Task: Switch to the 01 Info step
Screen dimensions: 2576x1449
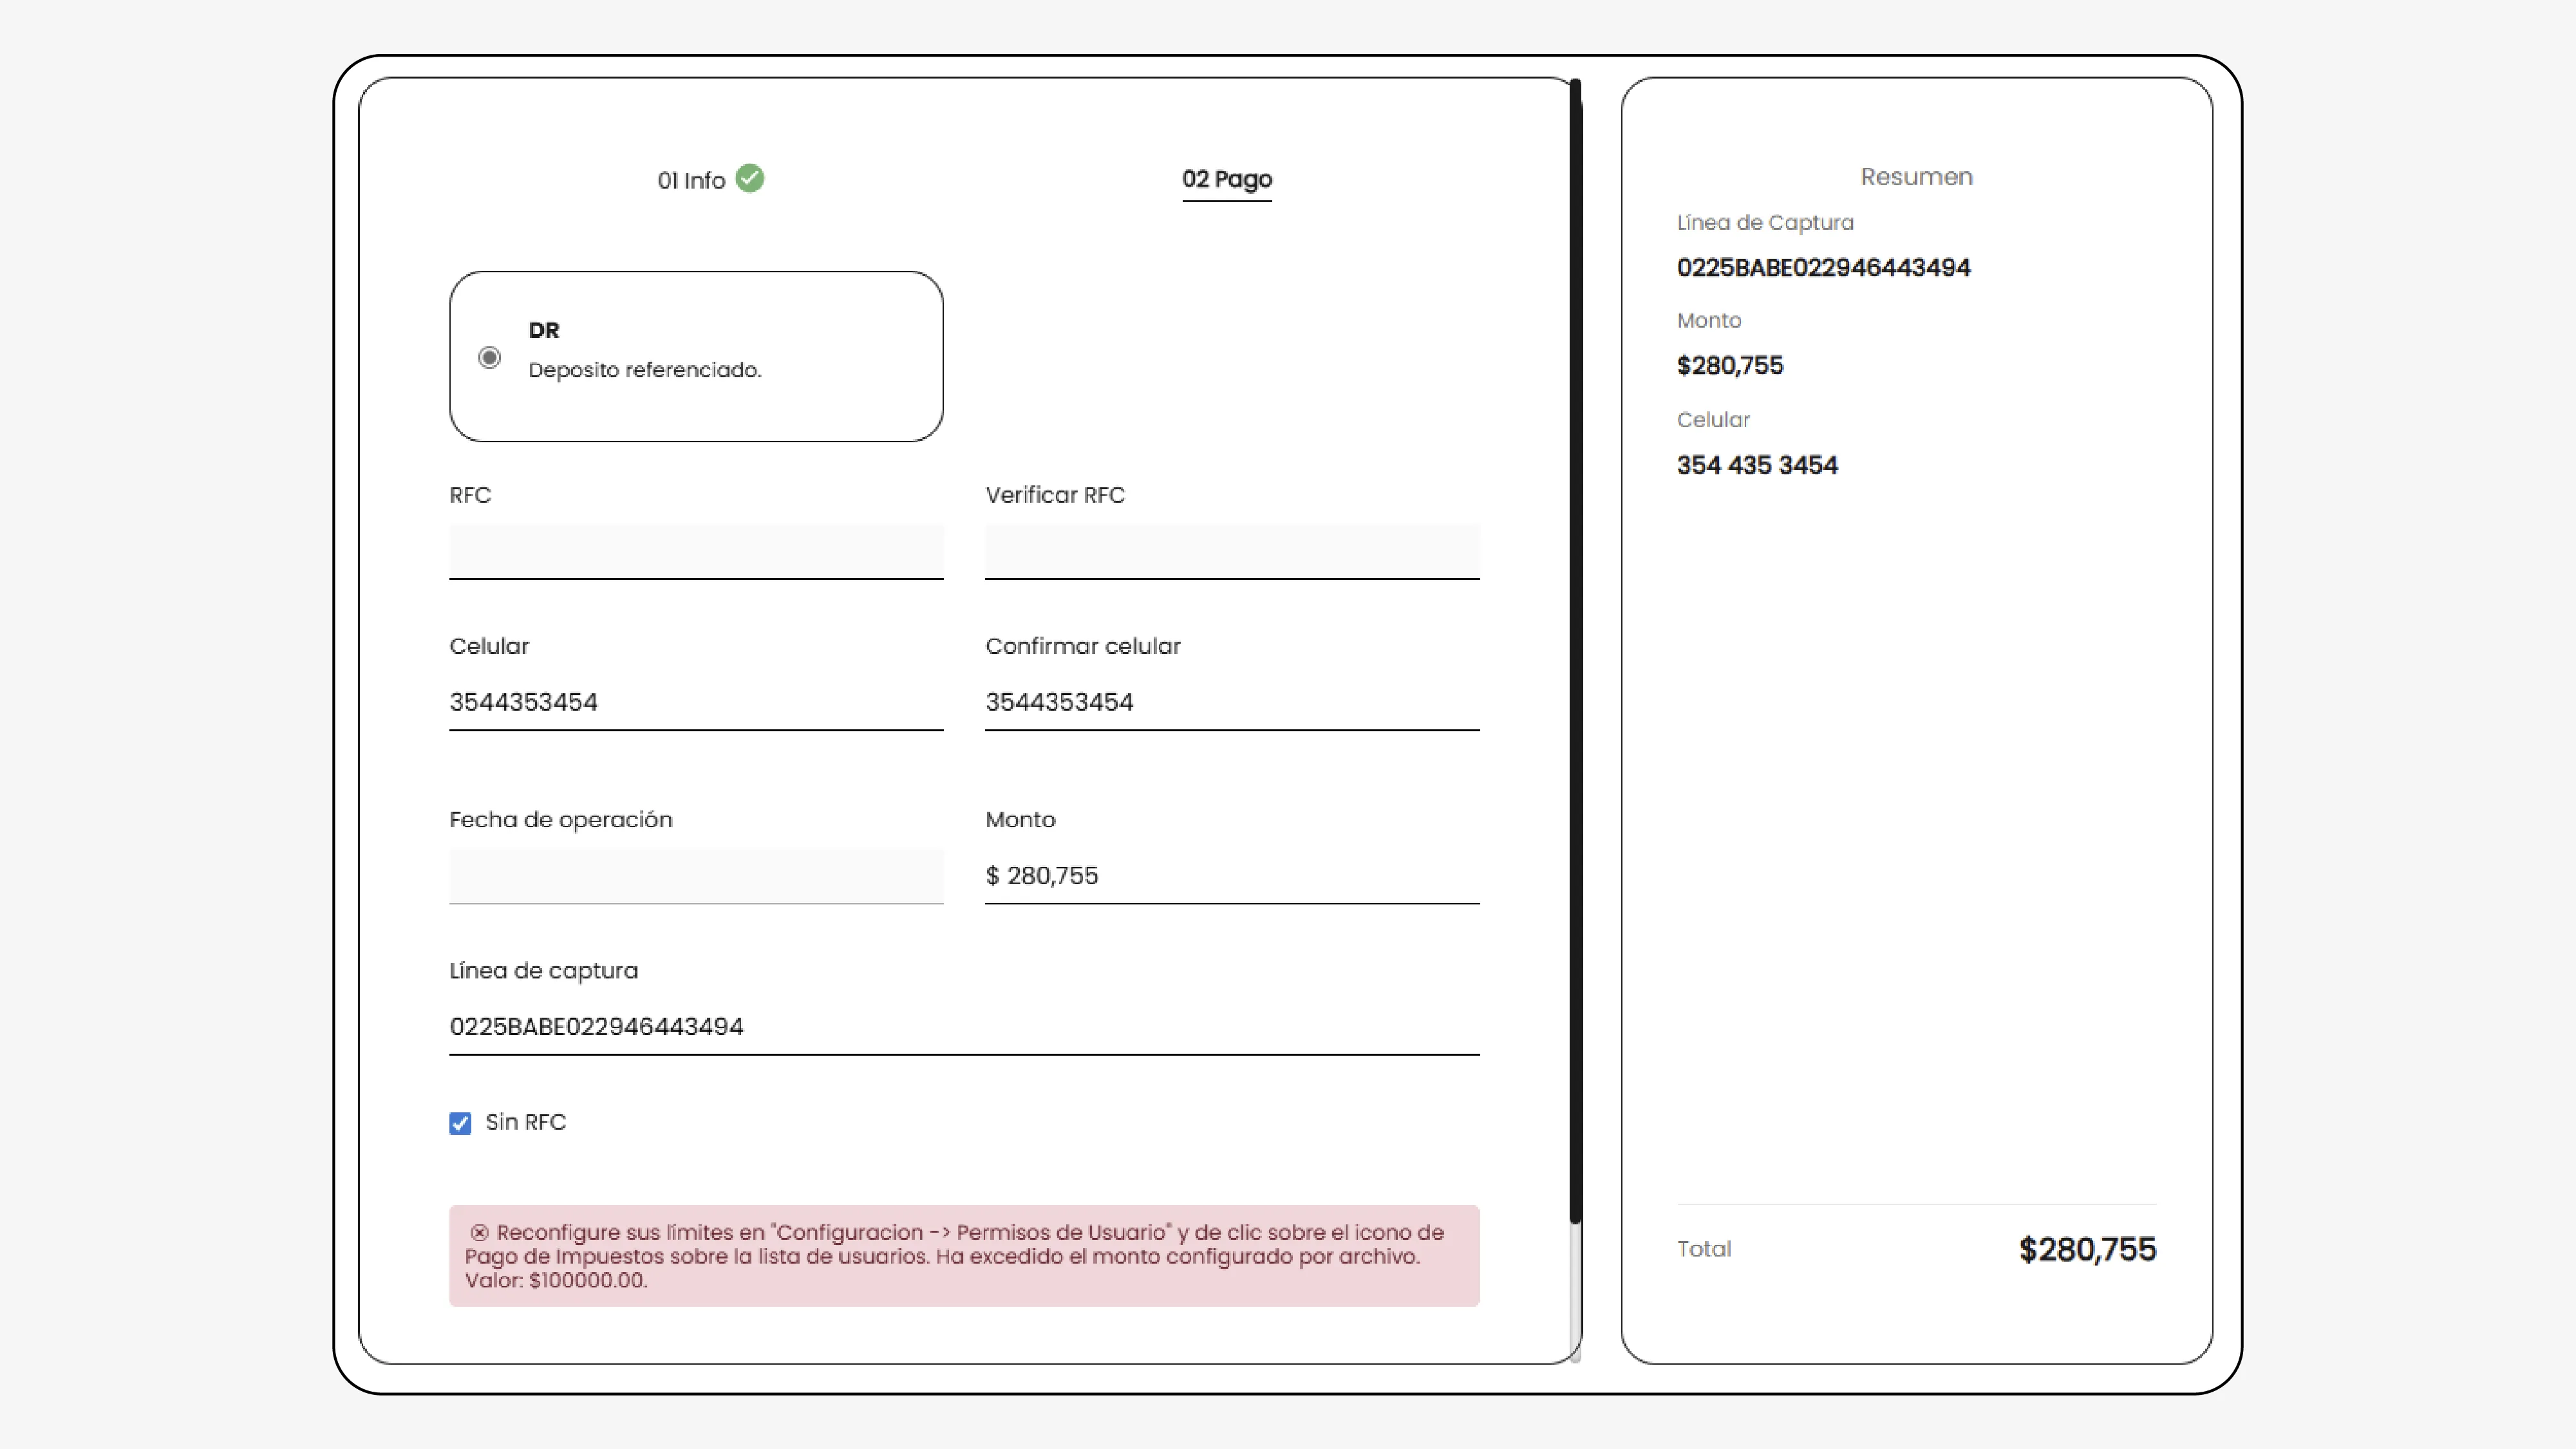Action: [691, 180]
